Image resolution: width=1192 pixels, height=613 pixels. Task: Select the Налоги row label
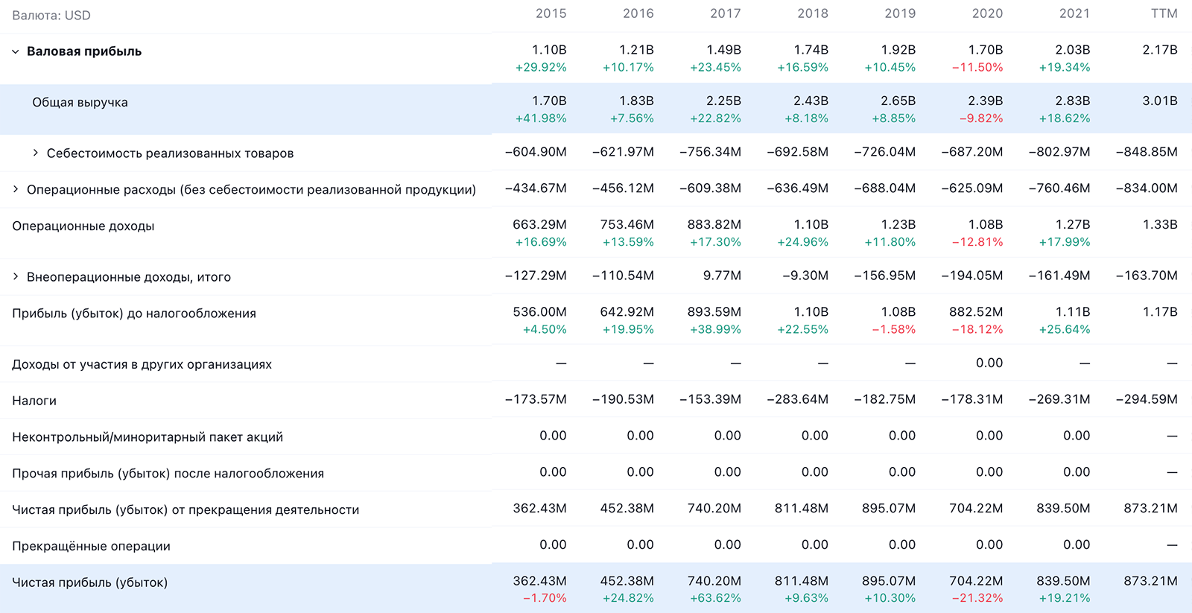coord(34,401)
